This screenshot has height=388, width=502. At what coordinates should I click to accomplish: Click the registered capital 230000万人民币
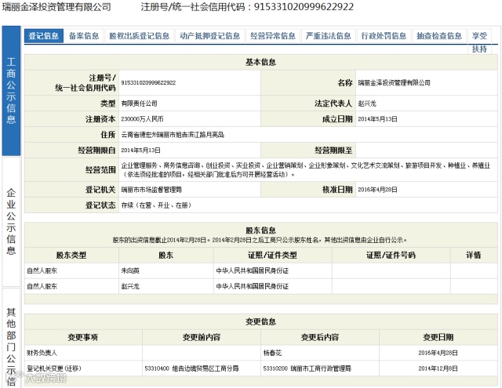[x=142, y=119]
